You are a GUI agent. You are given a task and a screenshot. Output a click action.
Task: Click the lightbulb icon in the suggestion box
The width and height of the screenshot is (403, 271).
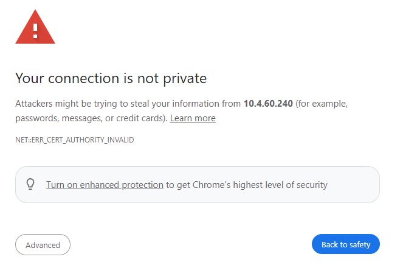click(30, 185)
